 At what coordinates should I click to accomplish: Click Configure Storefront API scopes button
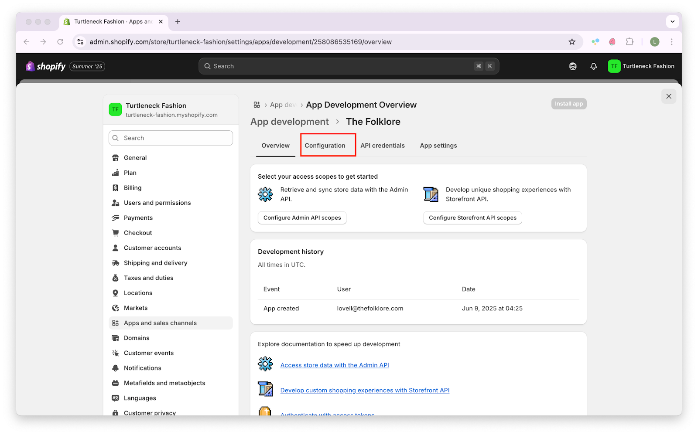point(472,218)
